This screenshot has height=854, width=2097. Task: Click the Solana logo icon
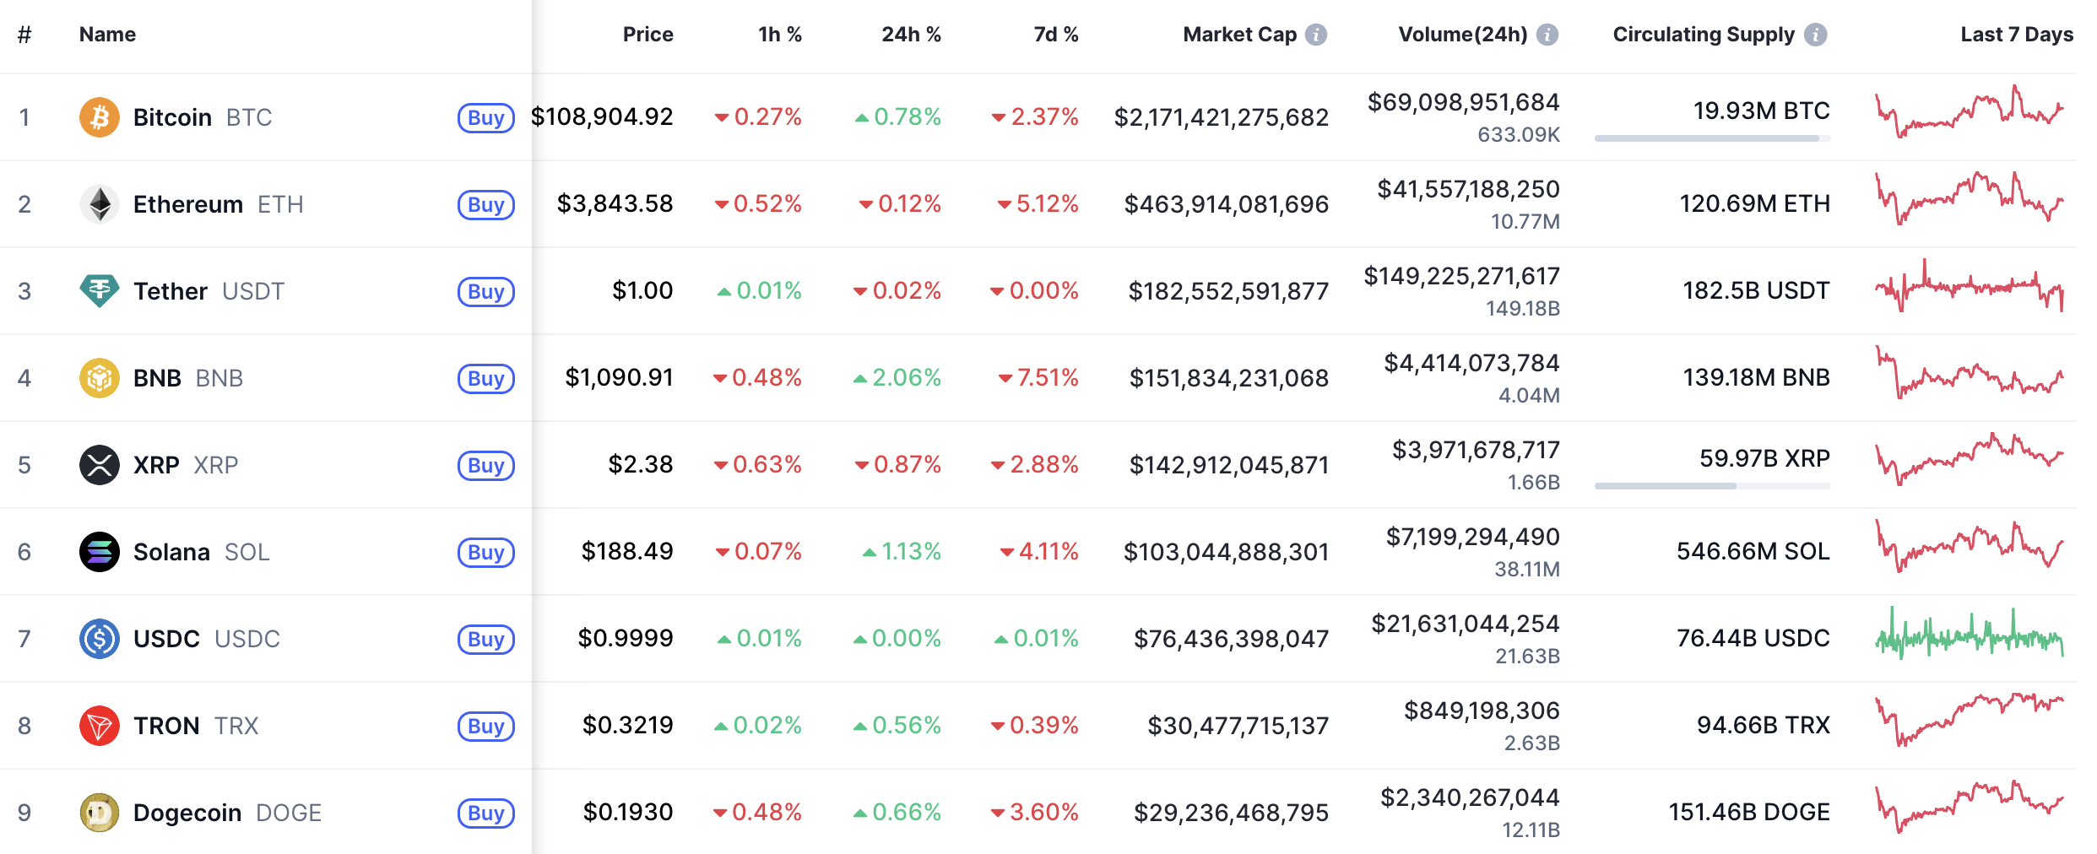(x=99, y=552)
